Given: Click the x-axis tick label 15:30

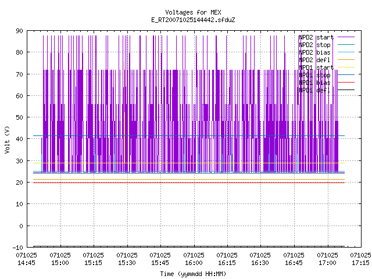Looking at the screenshot, I should click(127, 263).
